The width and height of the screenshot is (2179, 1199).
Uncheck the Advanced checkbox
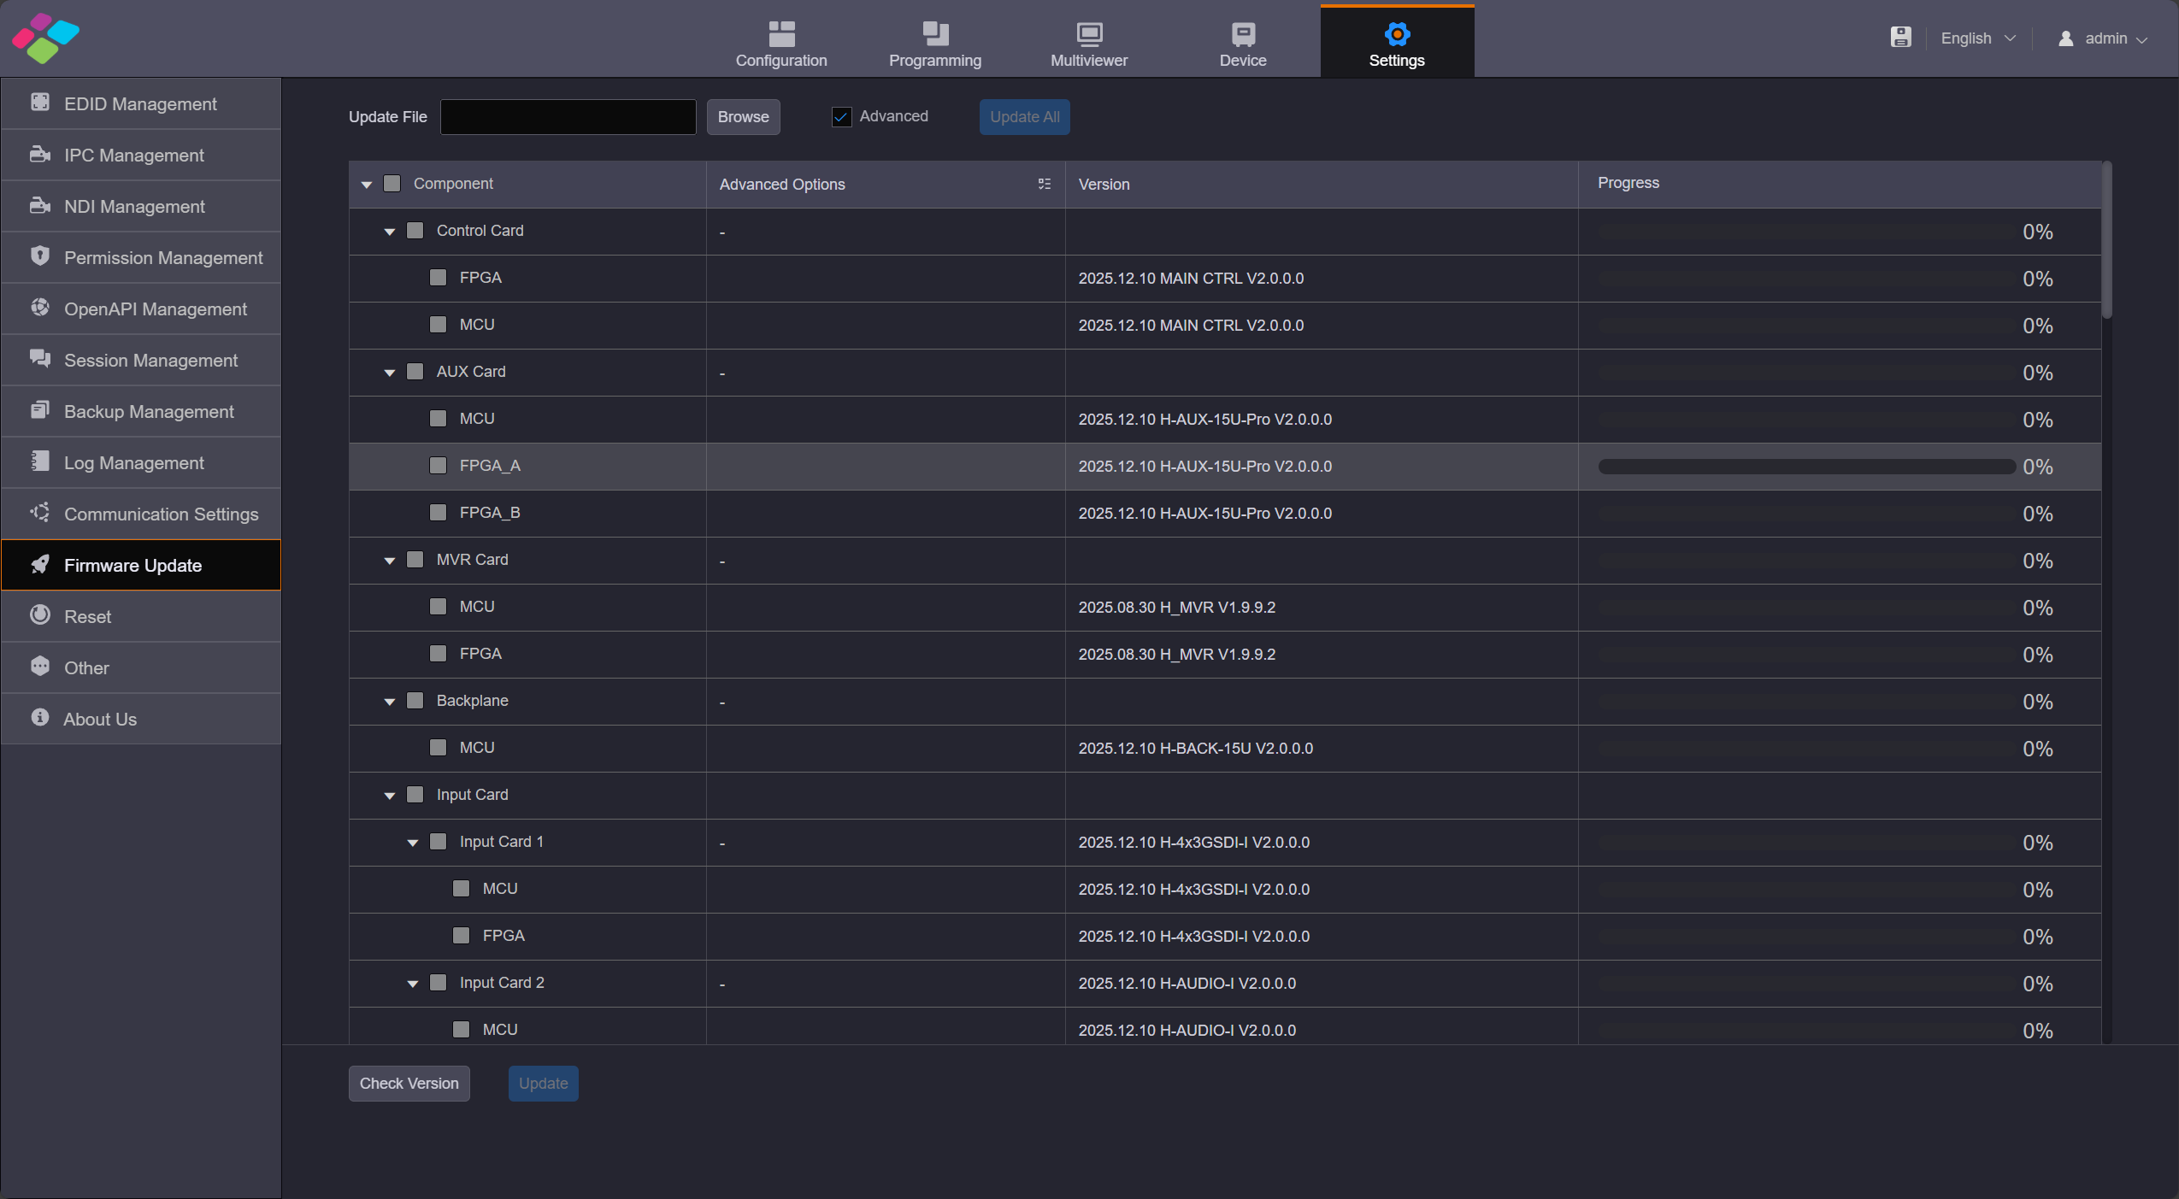(841, 116)
